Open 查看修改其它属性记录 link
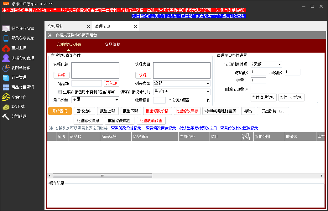The width and height of the screenshot is (328, 211). click(x=239, y=128)
